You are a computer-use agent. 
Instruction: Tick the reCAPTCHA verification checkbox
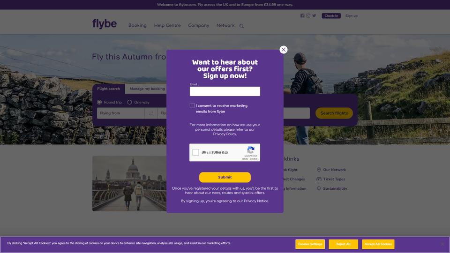(x=196, y=152)
